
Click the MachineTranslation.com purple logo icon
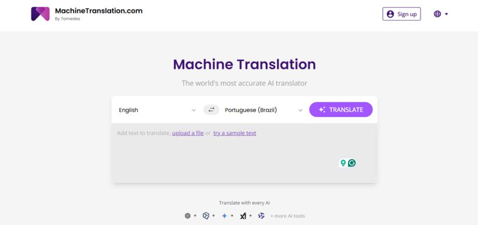pyautogui.click(x=40, y=14)
